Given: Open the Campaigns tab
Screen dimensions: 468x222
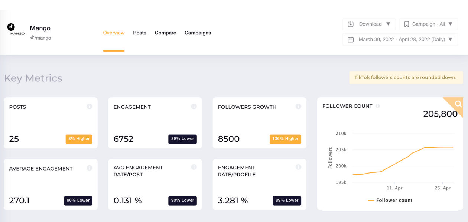Looking at the screenshot, I should point(198,33).
